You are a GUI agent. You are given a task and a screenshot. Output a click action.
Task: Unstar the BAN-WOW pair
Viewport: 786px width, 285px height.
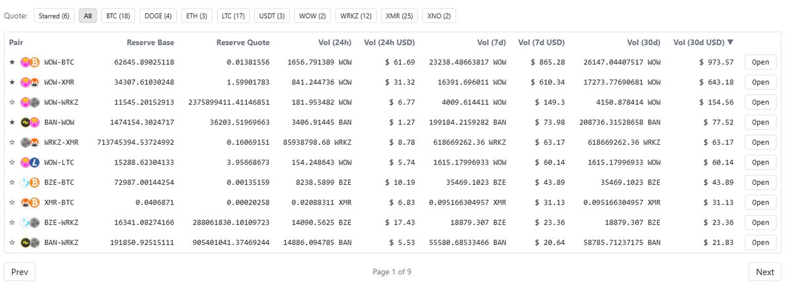tap(12, 123)
